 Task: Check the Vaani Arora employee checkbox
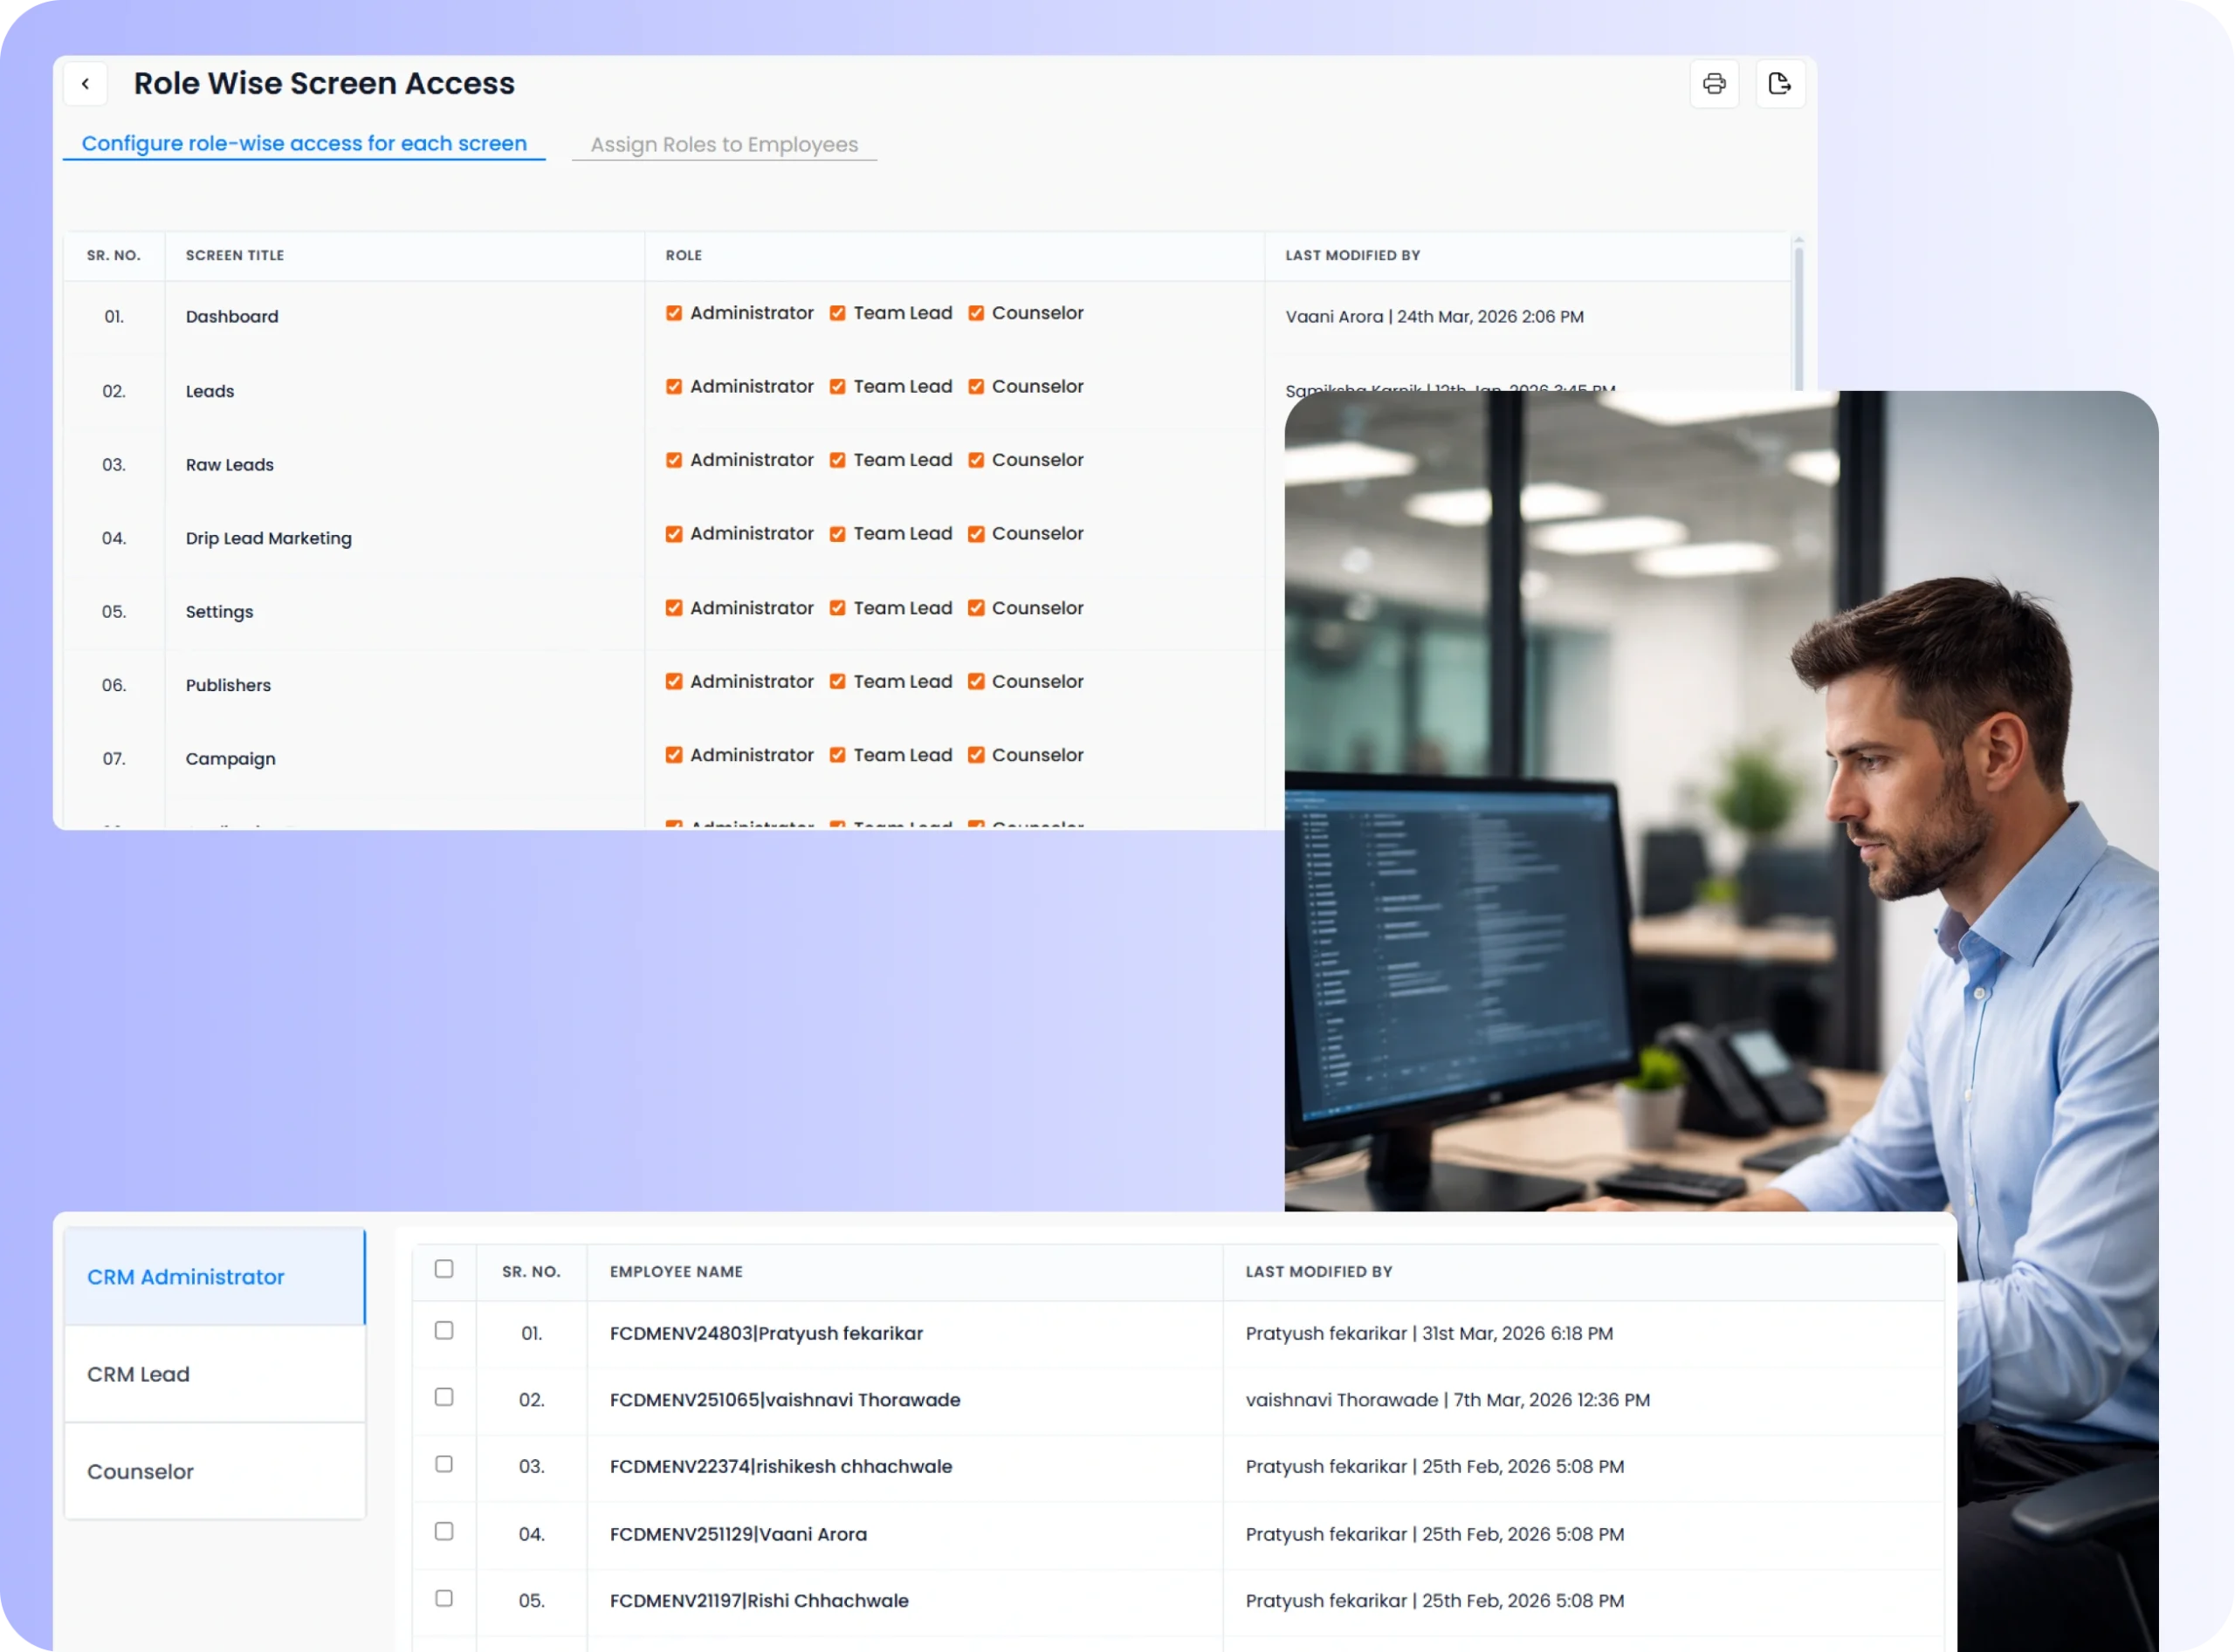click(444, 1532)
